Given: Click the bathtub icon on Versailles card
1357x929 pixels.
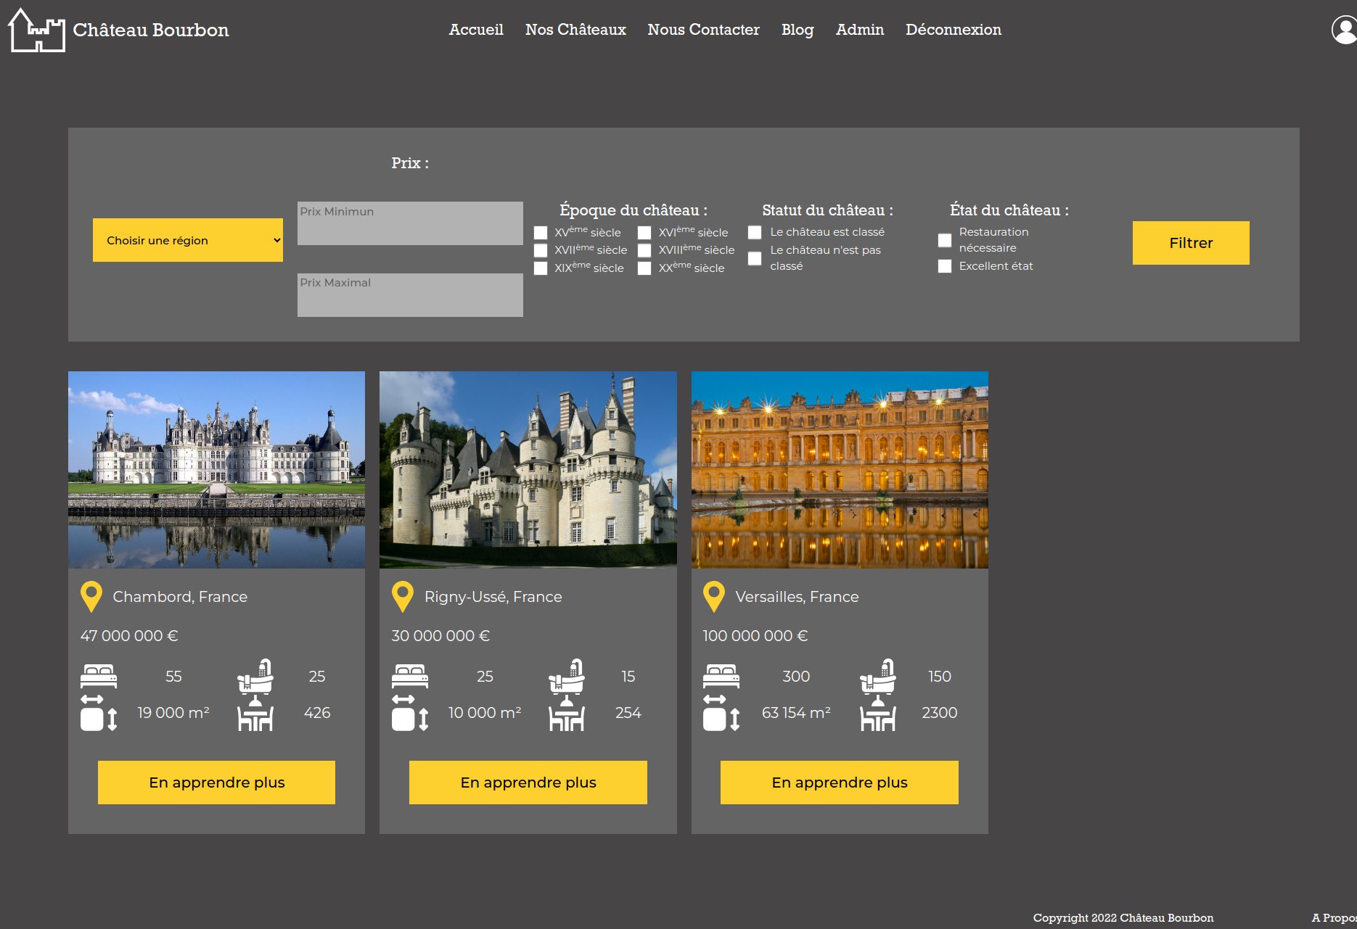Looking at the screenshot, I should click(878, 677).
